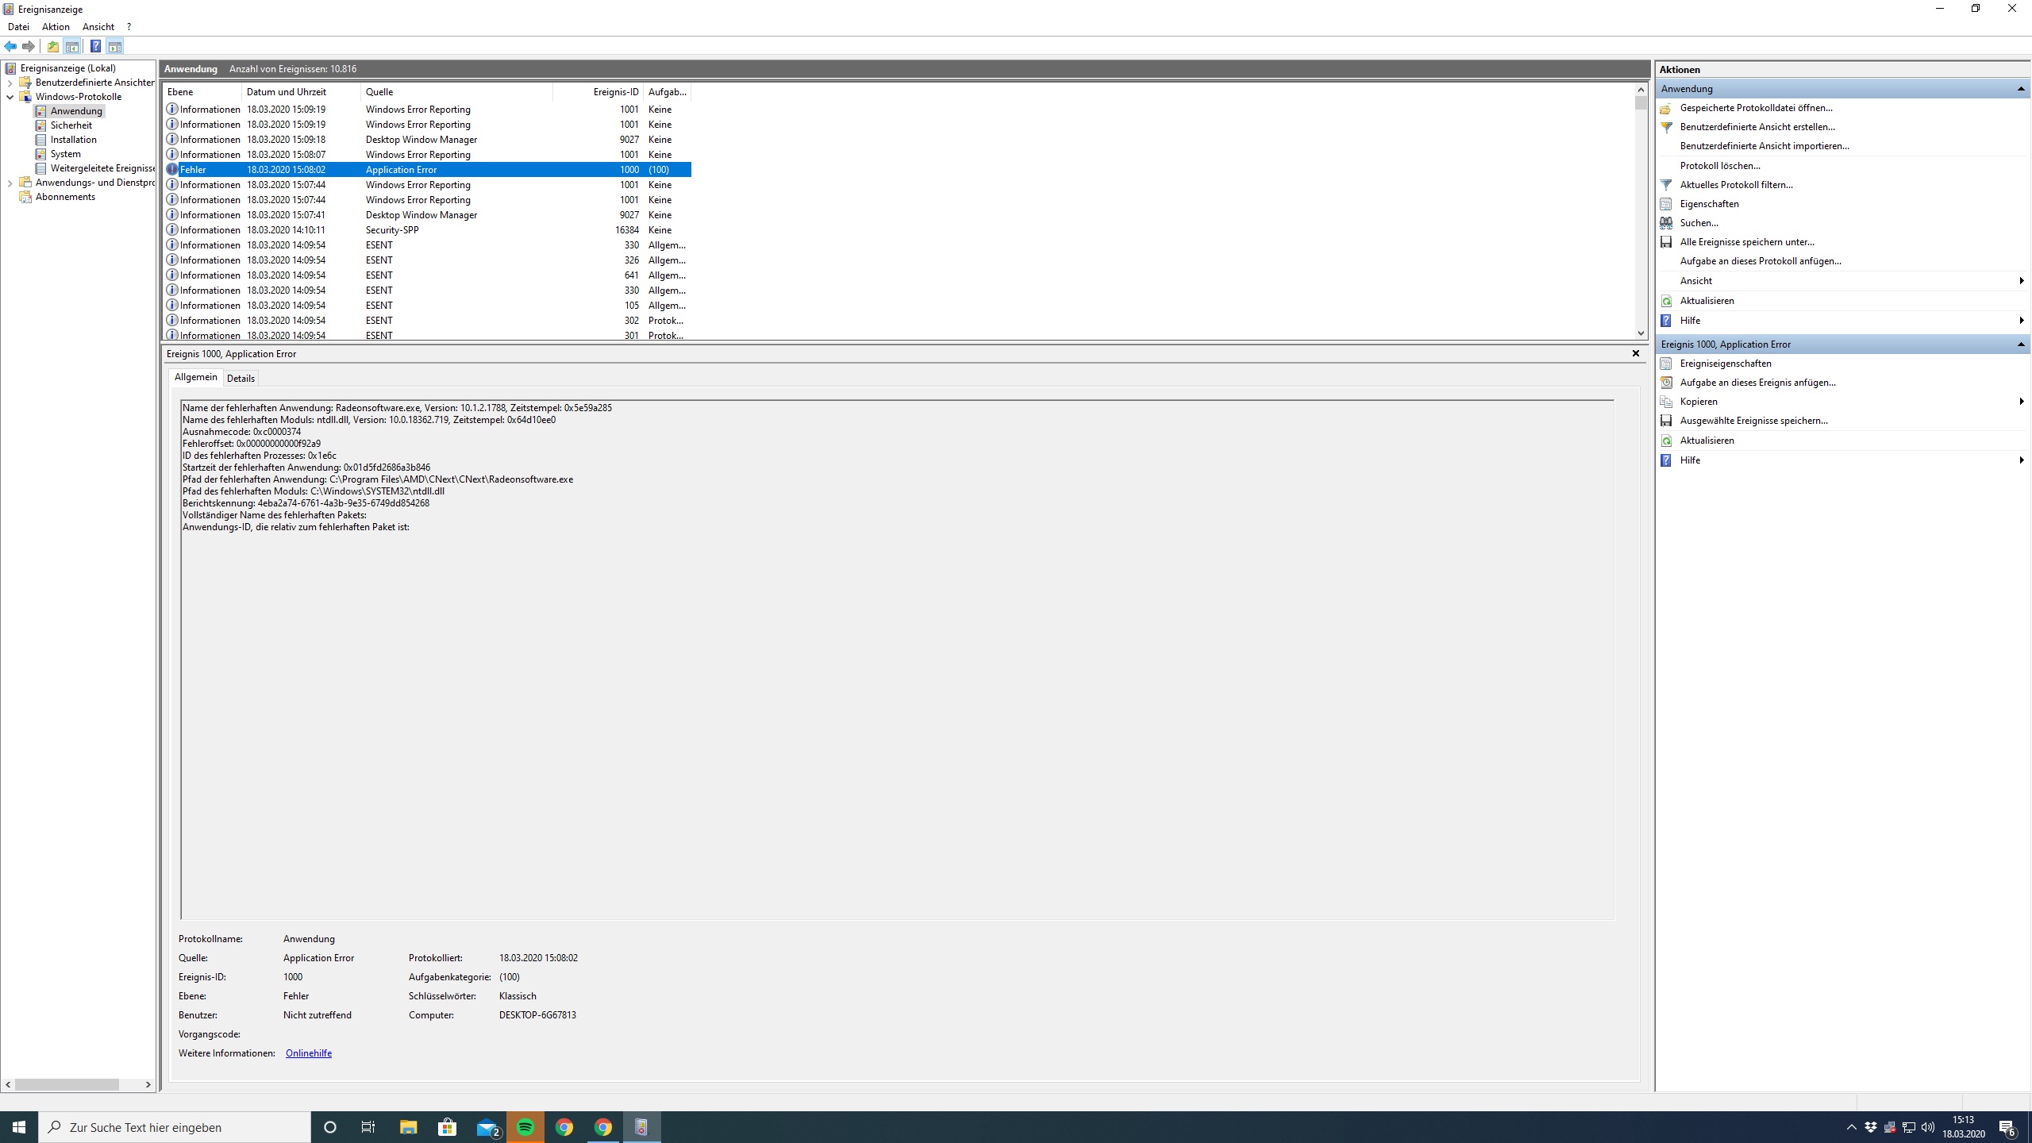Open saved log via 'Gespeicherte Protokolldatei öffnen' icon
Image resolution: width=2032 pixels, height=1143 pixels.
pos(1666,108)
